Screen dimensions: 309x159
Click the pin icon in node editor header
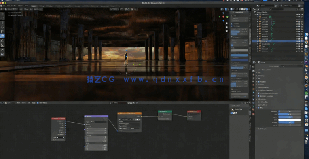(137, 103)
